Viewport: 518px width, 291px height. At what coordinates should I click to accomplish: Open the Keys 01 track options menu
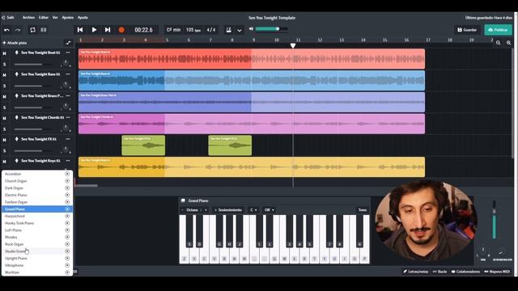tap(68, 161)
